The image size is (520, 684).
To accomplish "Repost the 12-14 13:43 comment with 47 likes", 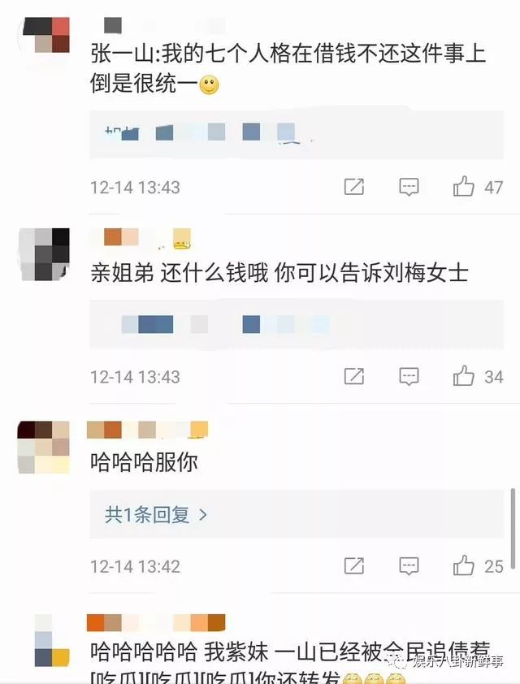I will pyautogui.click(x=353, y=187).
